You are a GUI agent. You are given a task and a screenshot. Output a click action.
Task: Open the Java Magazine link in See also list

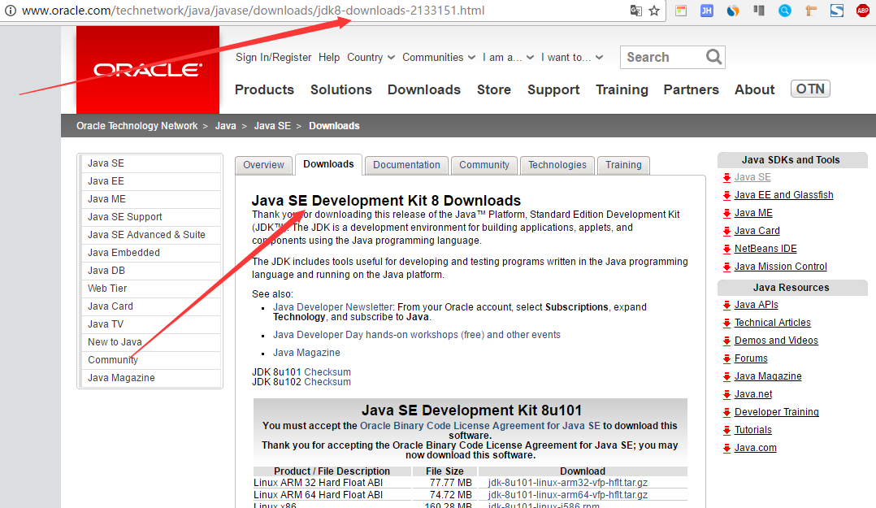click(x=306, y=353)
